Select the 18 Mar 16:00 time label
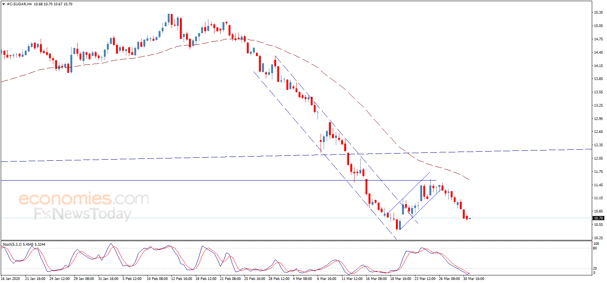Screen dimensions: 607x283 [400, 279]
